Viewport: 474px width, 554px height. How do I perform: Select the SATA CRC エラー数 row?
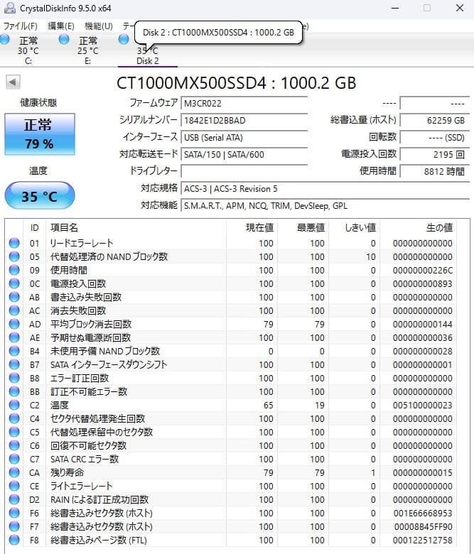[232, 459]
